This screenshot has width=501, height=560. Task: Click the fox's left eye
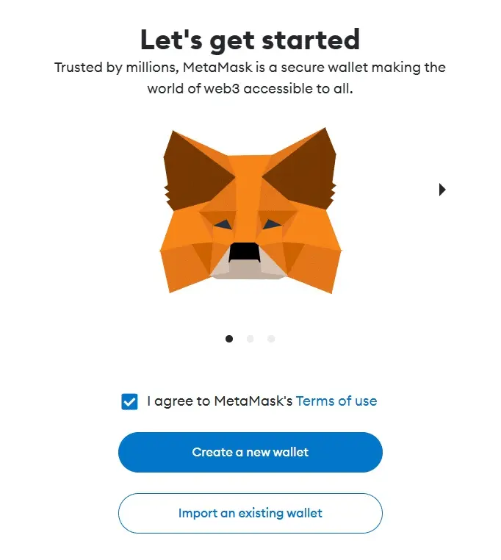(223, 225)
